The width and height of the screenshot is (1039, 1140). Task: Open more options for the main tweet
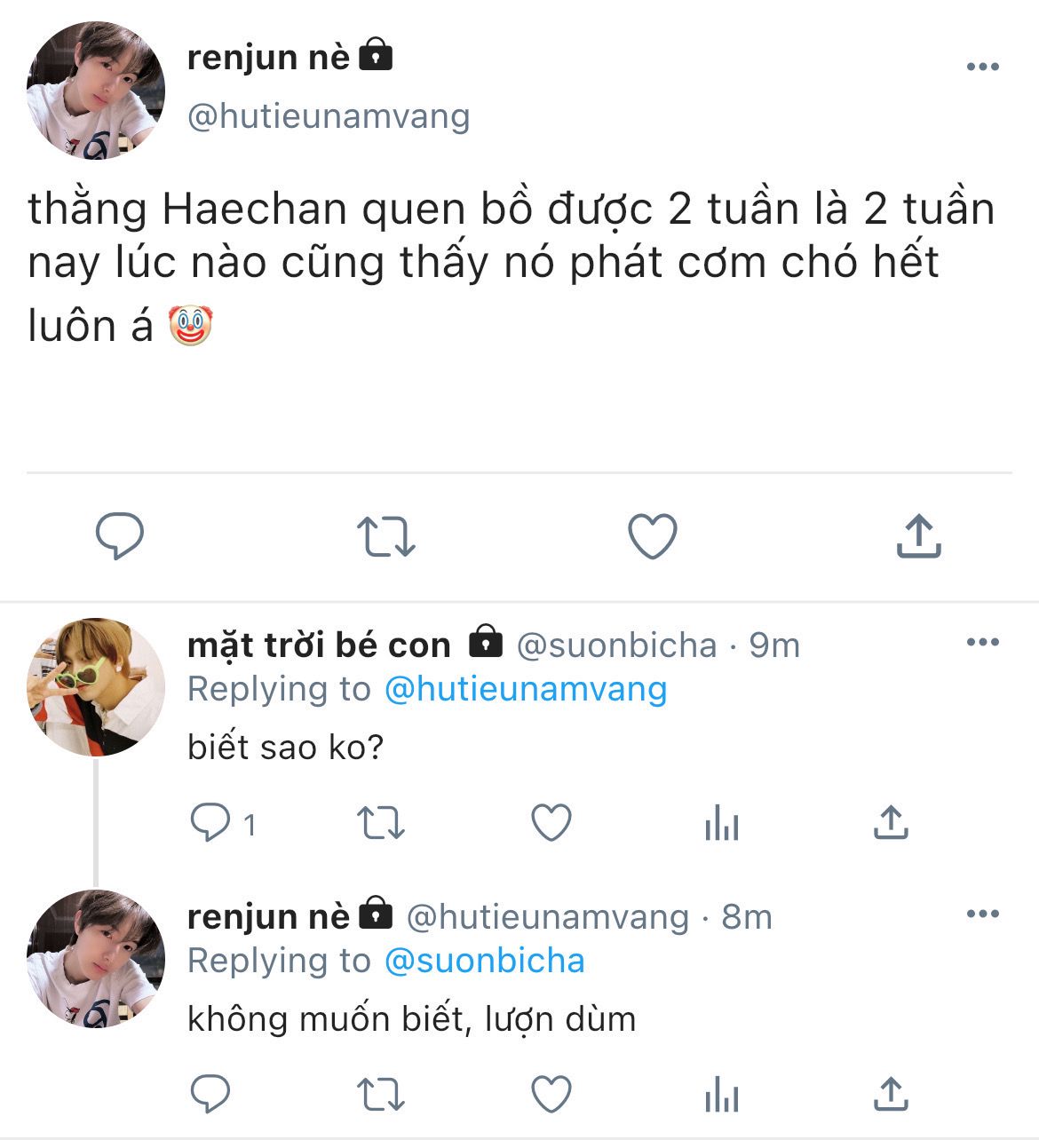click(982, 67)
